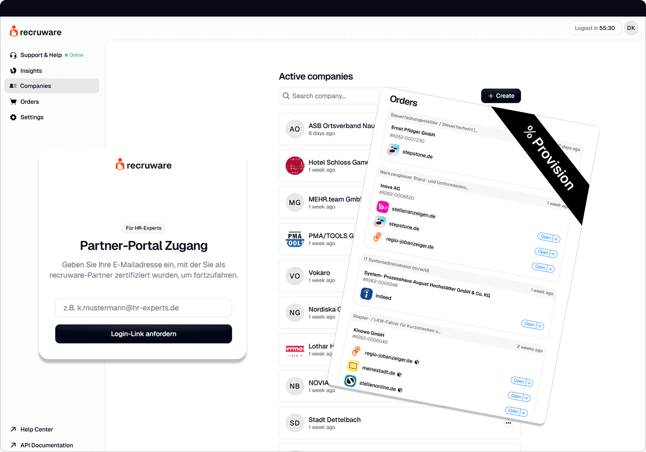This screenshot has height=452, width=646.
Task: Click the Search company field
Action: [330, 96]
